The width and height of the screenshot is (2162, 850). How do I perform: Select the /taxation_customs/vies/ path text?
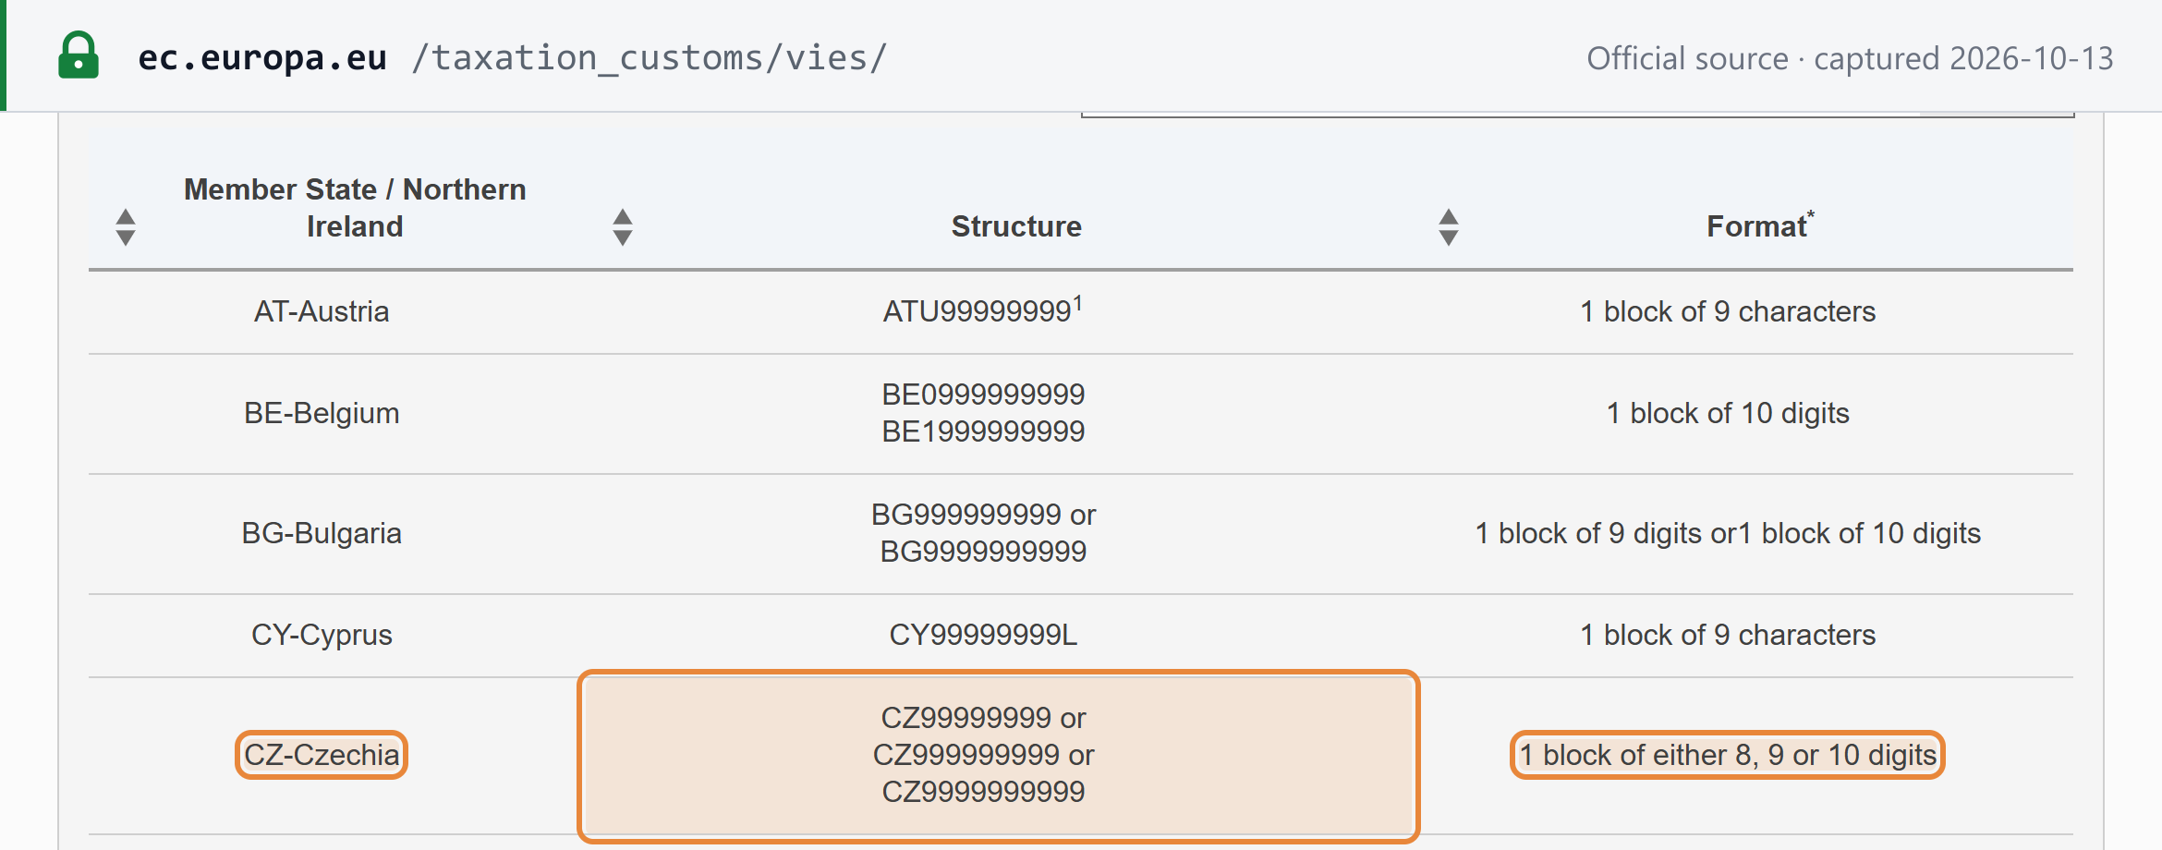click(x=650, y=57)
